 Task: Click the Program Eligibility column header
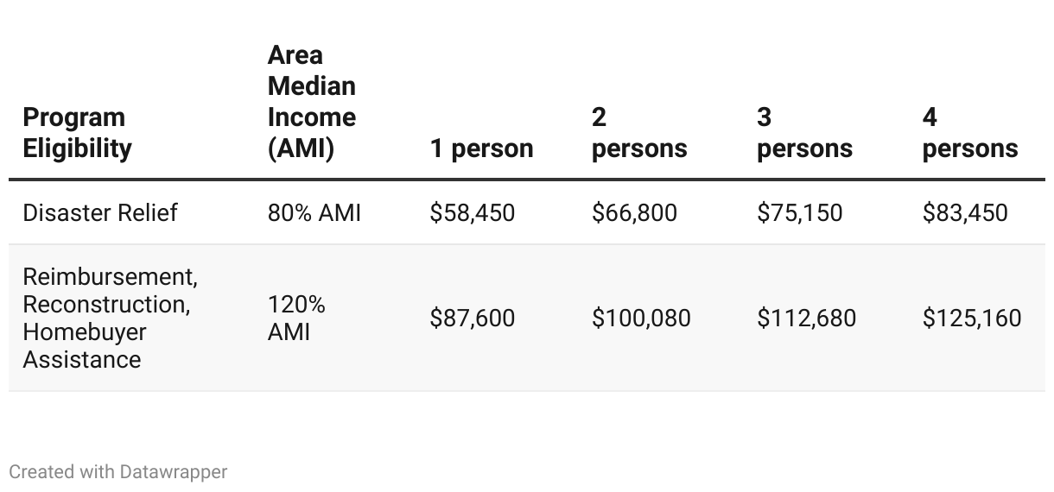tap(77, 133)
